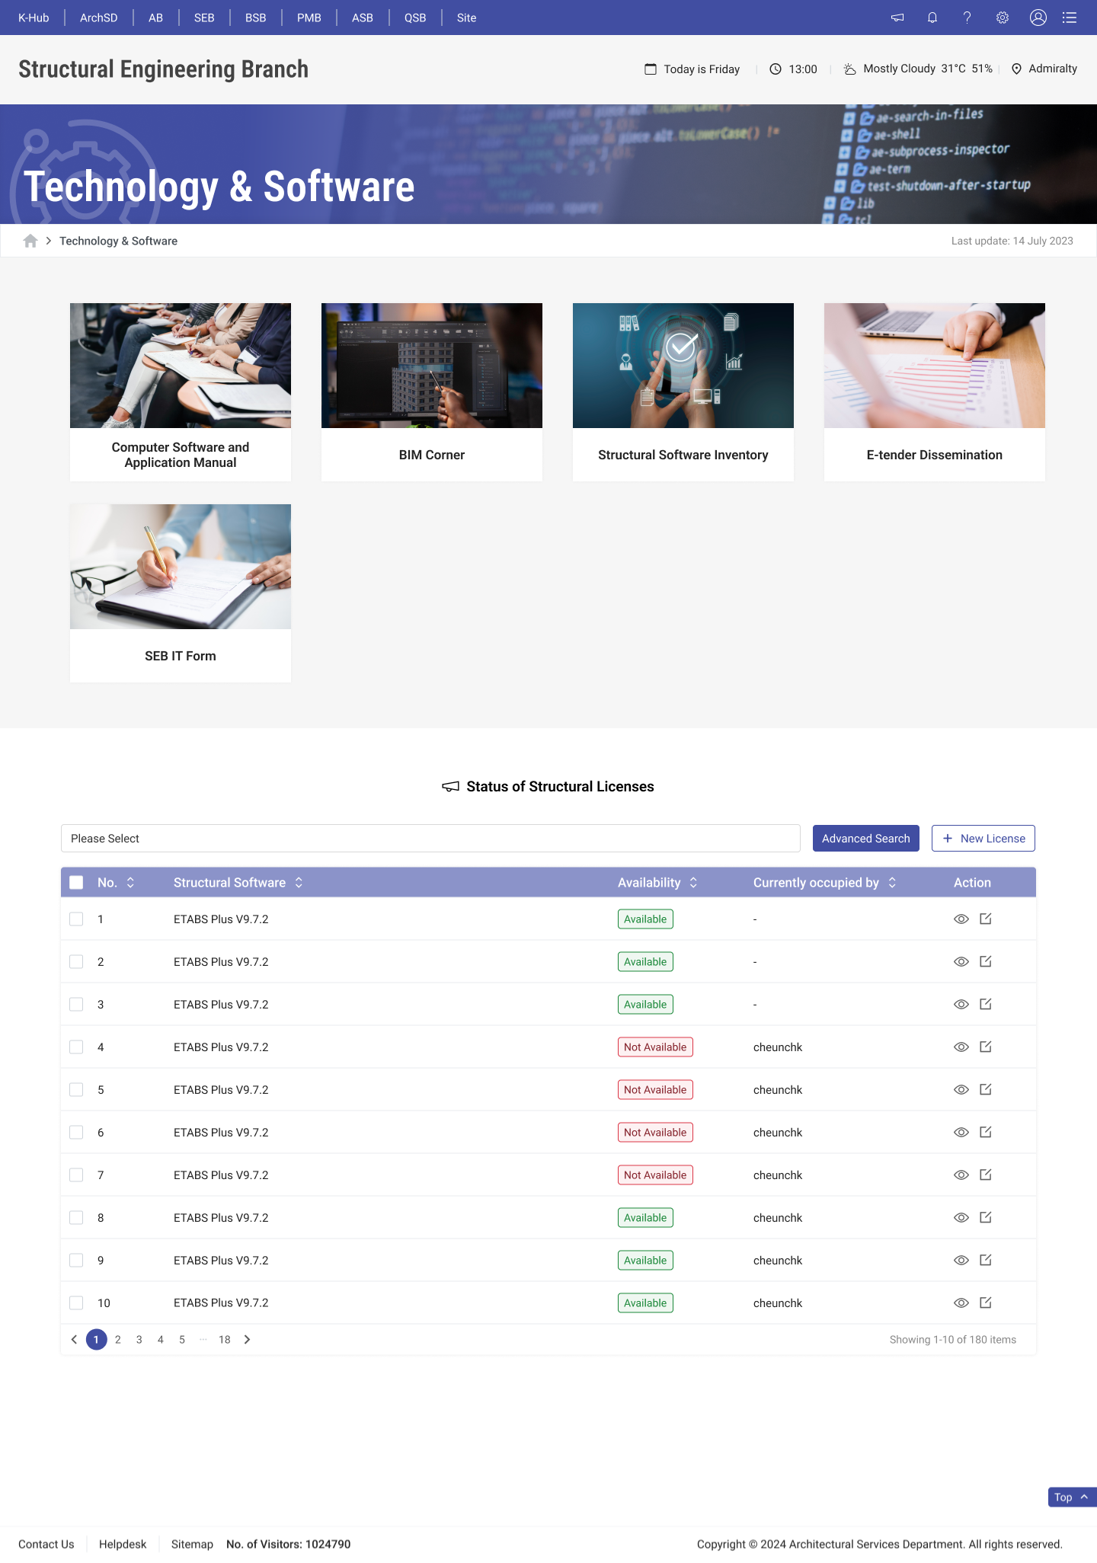Select the checkbox for license row 7
The height and width of the screenshot is (1563, 1097).
click(76, 1175)
